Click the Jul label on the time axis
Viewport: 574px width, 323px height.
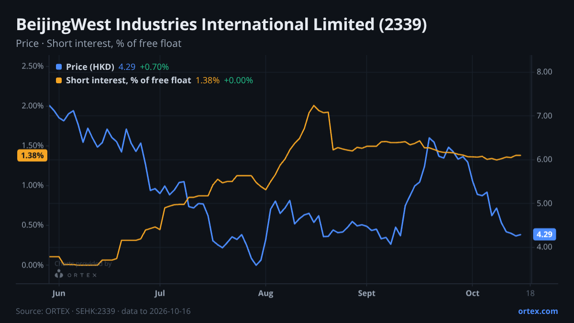pos(160,293)
